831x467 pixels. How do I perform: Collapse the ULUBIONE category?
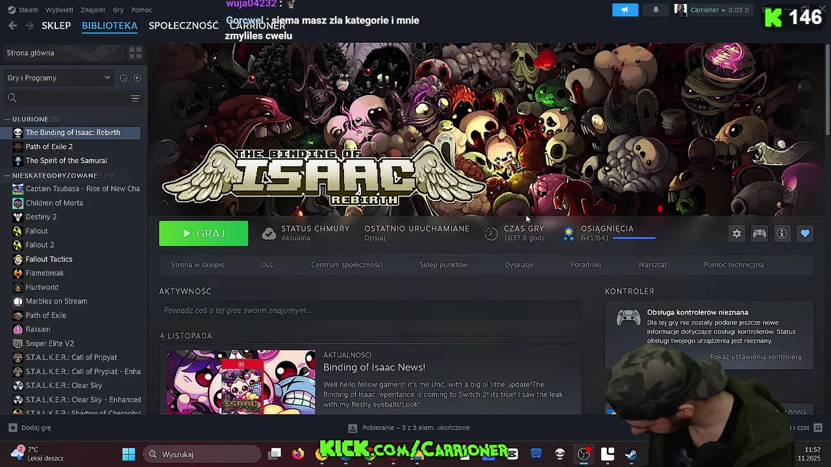tap(6, 119)
